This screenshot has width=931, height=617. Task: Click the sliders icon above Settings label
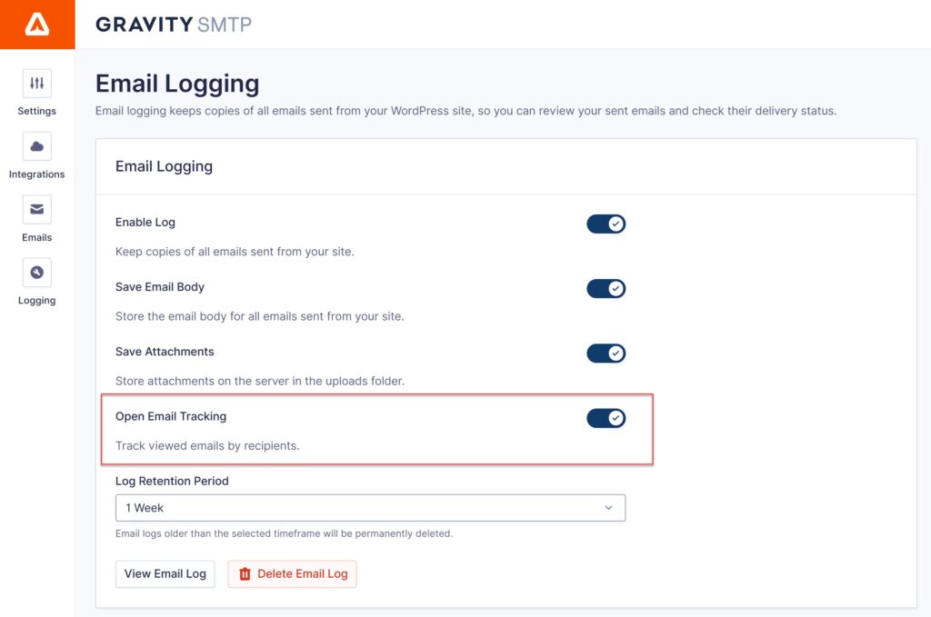pos(36,83)
